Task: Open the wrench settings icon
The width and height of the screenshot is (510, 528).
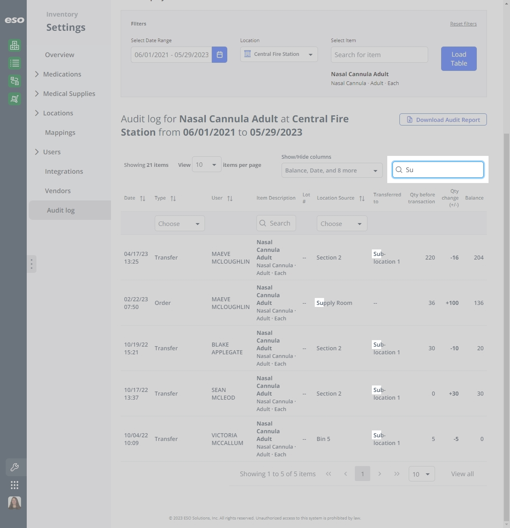Action: tap(15, 467)
